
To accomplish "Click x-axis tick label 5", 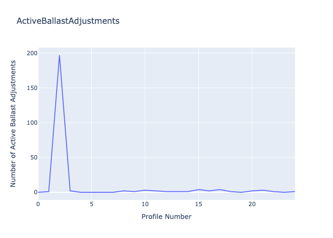I will point(92,204).
